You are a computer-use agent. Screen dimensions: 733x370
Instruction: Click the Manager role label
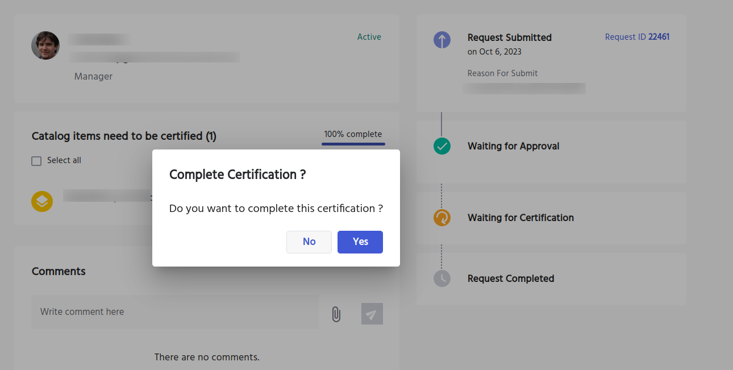click(93, 76)
